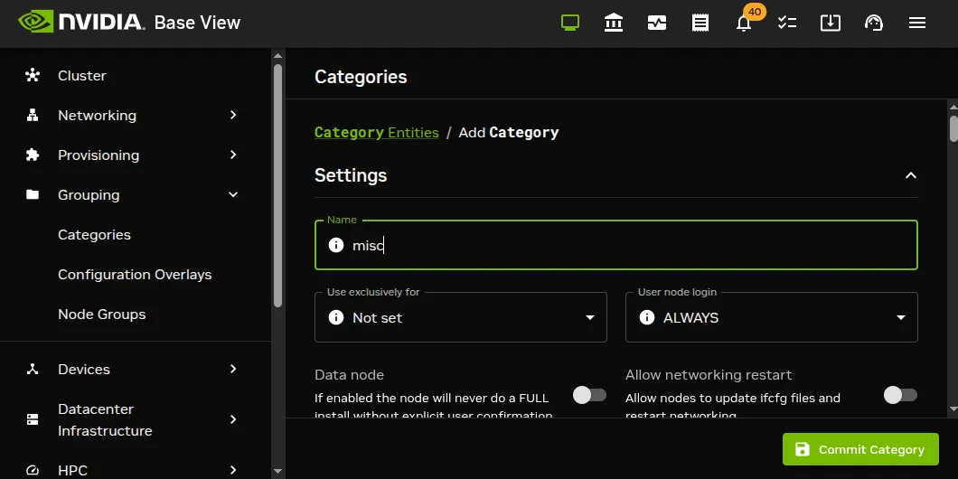Screen dimensions: 958x479
Task: Click the Datacenter Infrastructure server icon
Action: point(33,419)
